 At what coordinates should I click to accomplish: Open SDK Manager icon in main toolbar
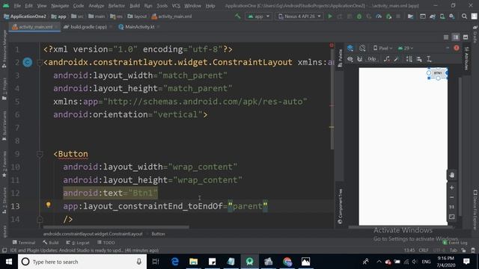pos(452,16)
